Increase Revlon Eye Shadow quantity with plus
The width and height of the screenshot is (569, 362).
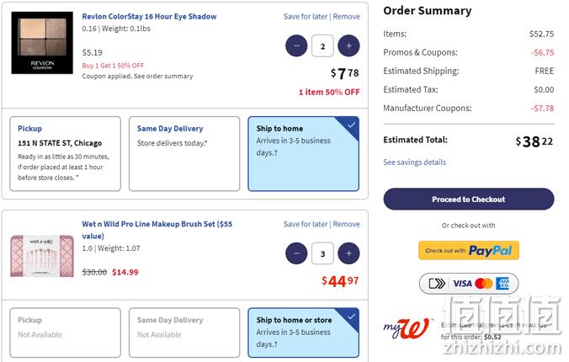click(348, 45)
